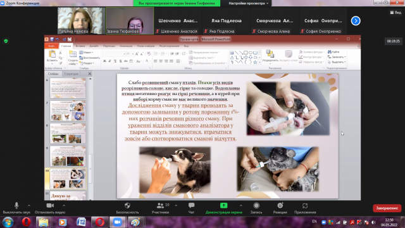Switch to the Design ribbon tab
Viewport: 405px width, 228px height.
click(94, 46)
